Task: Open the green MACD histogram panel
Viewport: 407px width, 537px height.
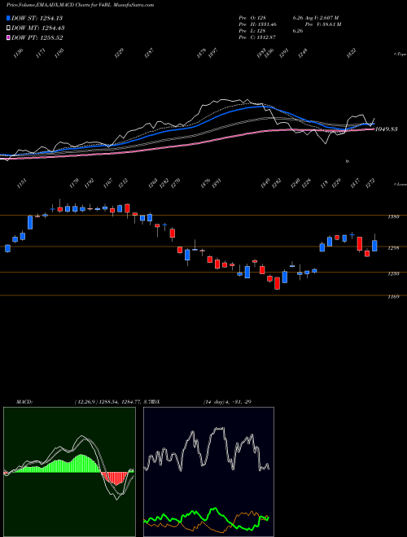Action: point(69,472)
